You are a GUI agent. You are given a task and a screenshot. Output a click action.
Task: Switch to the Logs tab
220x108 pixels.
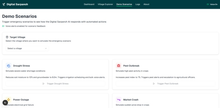click(138, 4)
